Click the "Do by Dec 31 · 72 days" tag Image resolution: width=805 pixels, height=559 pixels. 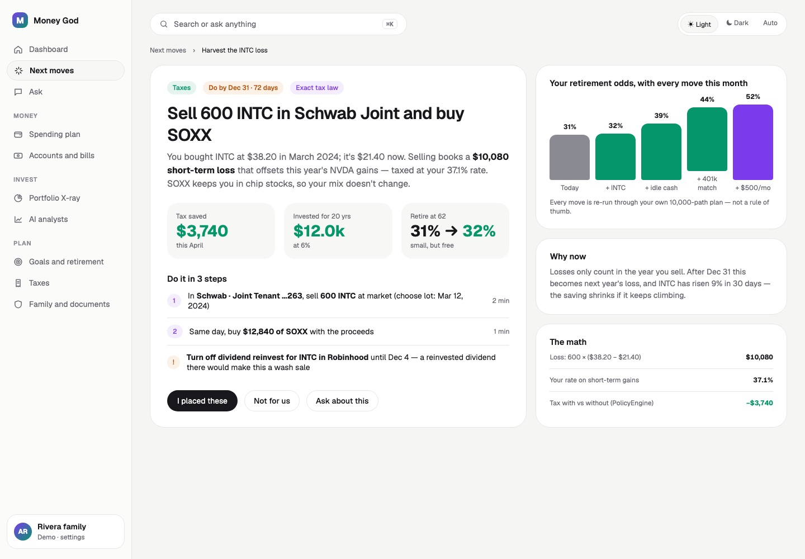[243, 88]
